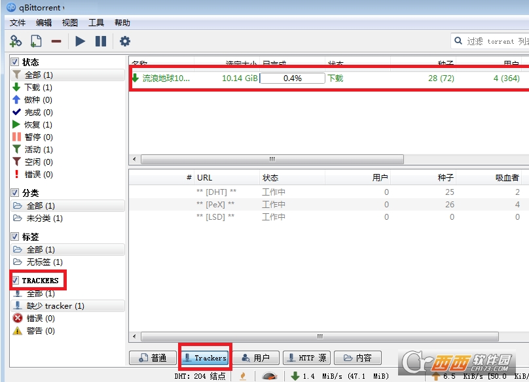This screenshot has width=529, height=382.
Task: Open the 文件 menu
Action: pyautogui.click(x=18, y=23)
